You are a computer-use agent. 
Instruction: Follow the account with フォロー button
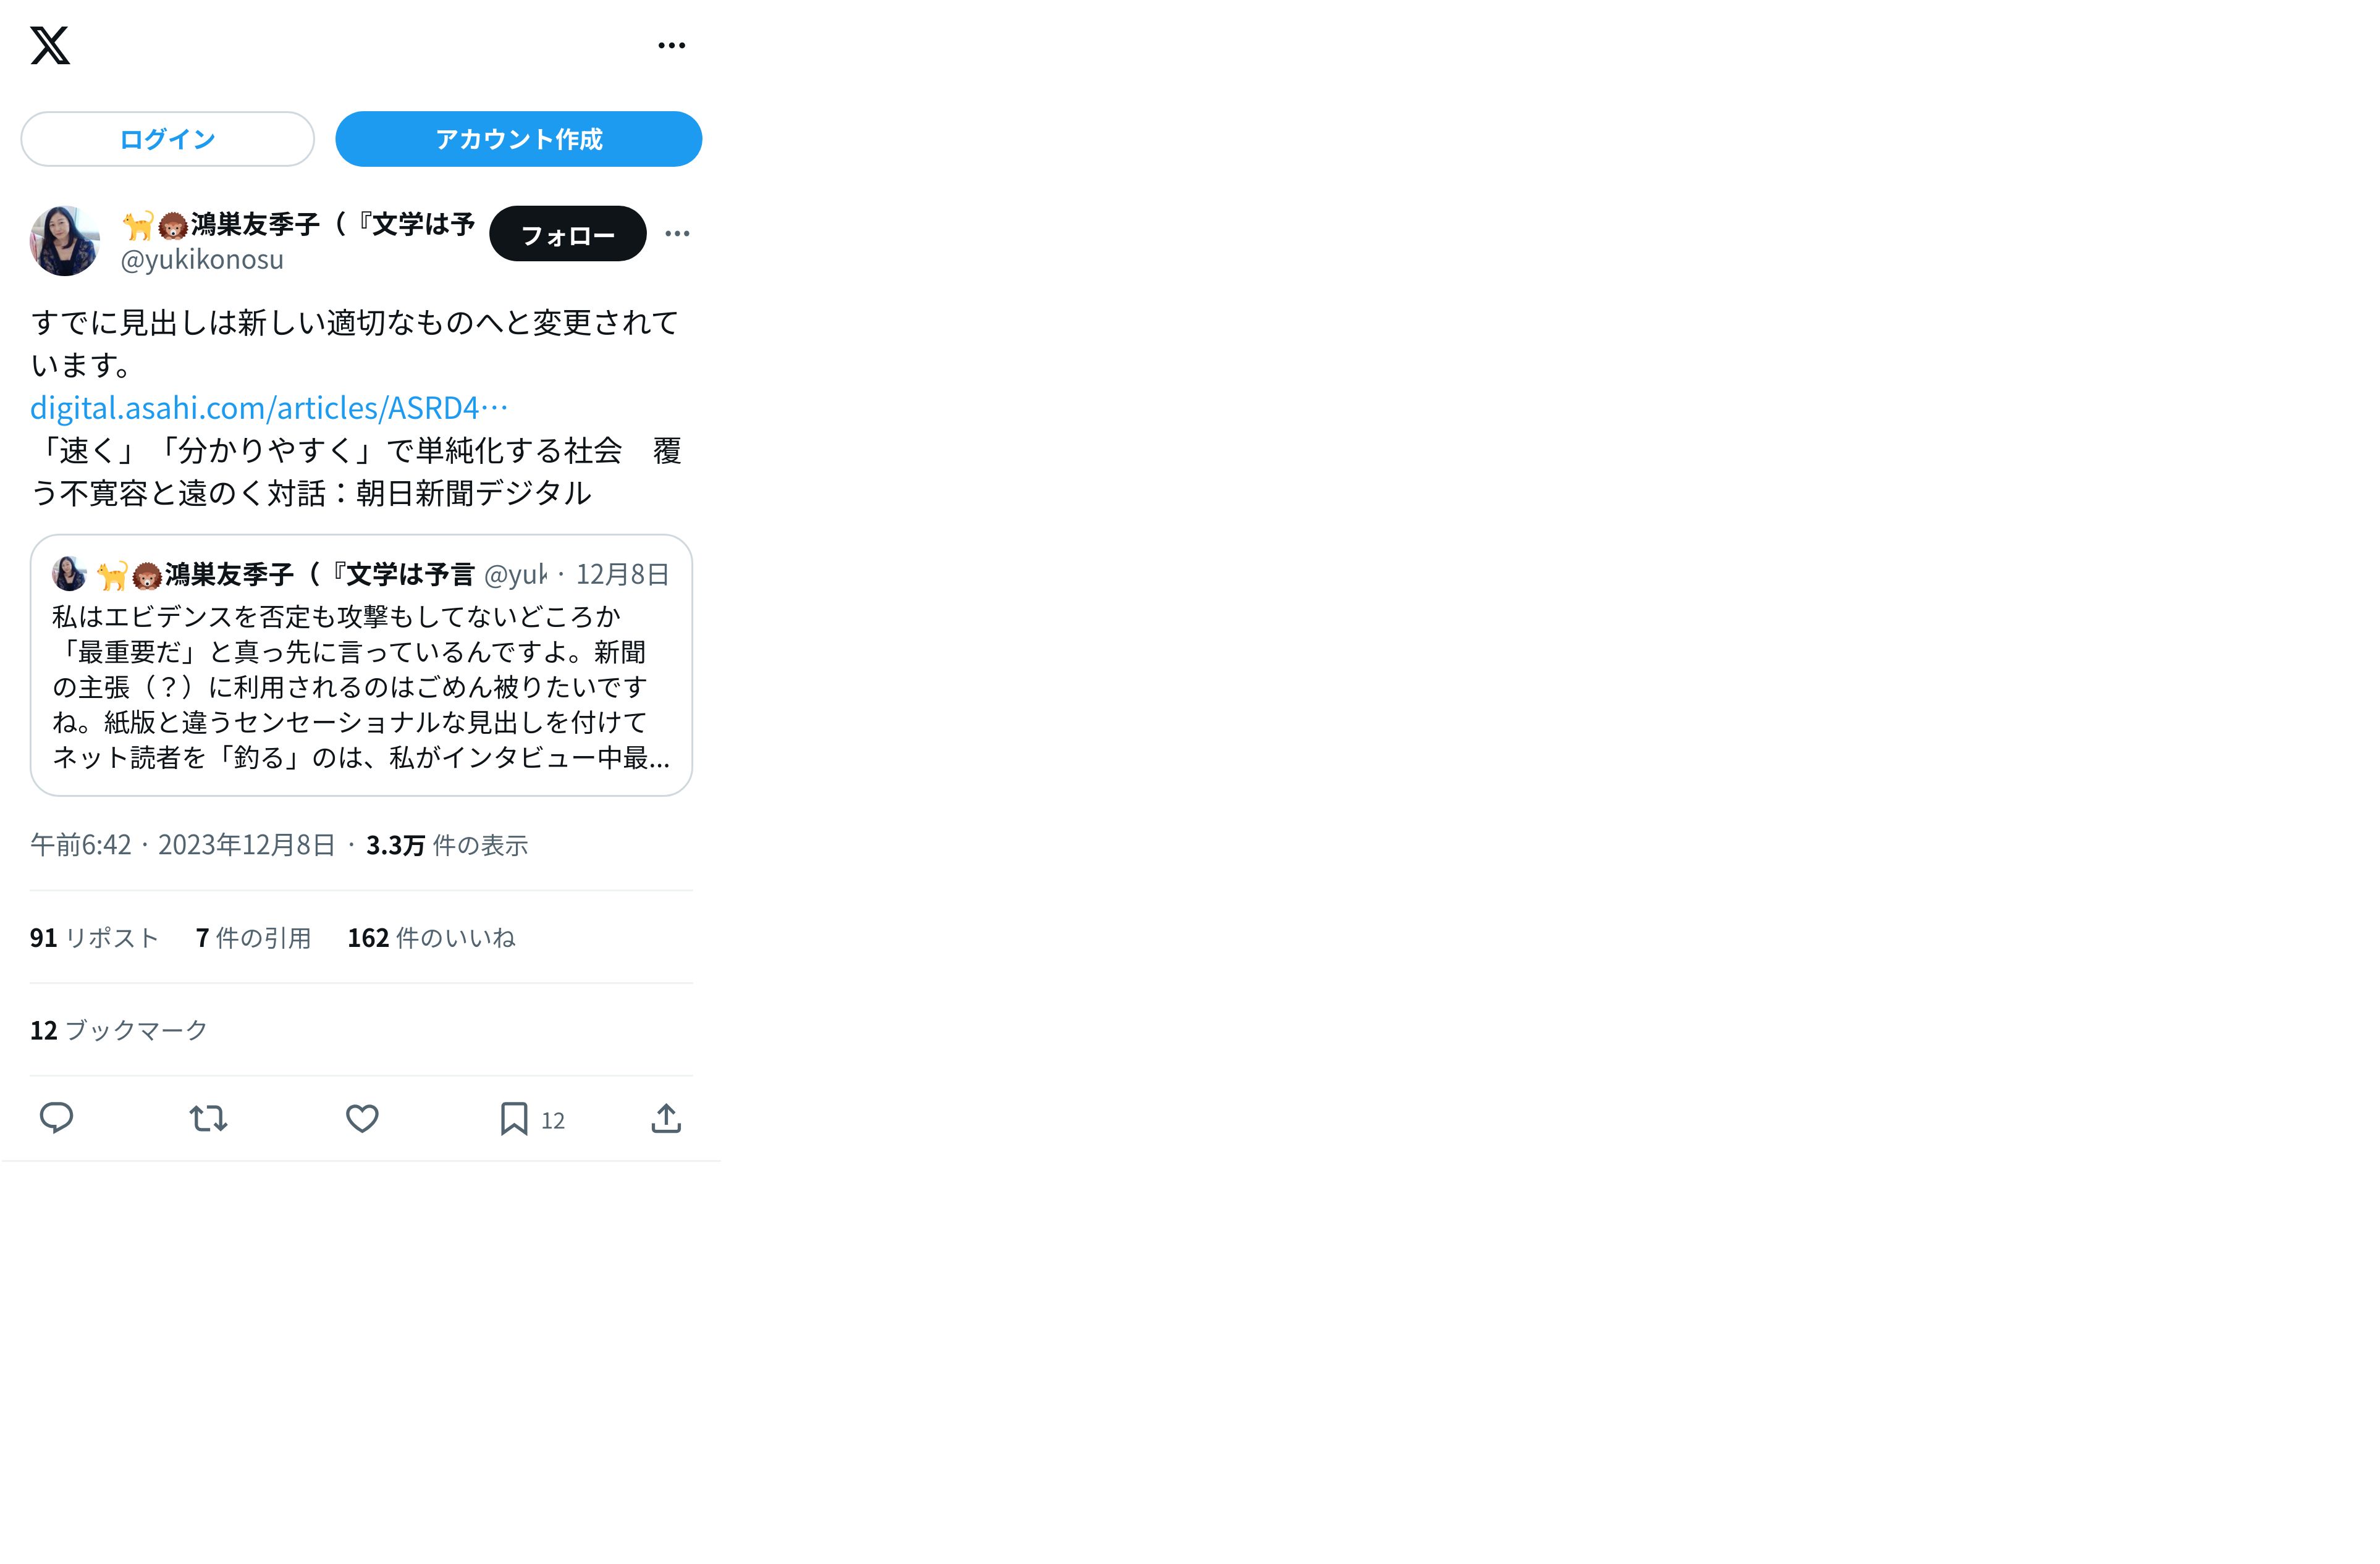567,234
